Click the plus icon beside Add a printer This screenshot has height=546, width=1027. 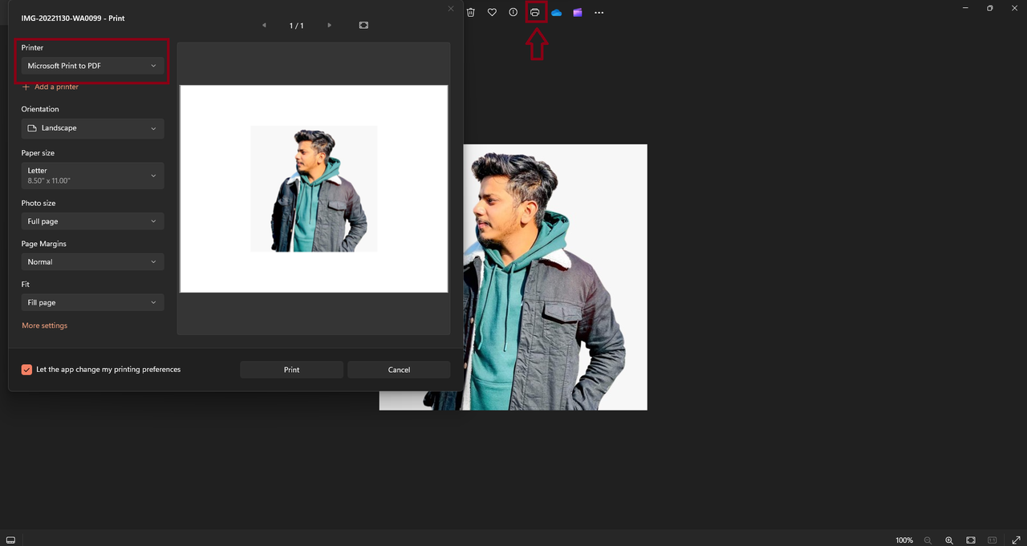pyautogui.click(x=26, y=87)
